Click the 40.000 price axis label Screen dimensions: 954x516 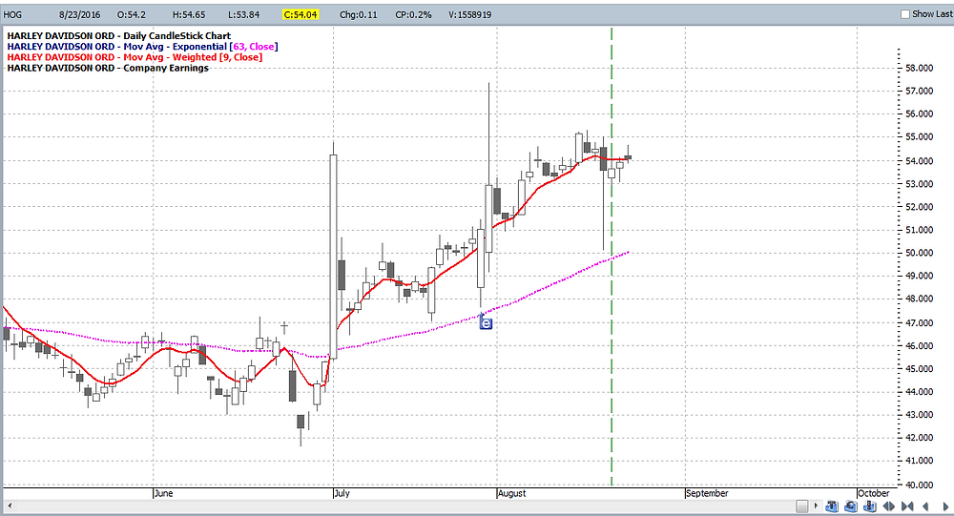click(x=920, y=485)
